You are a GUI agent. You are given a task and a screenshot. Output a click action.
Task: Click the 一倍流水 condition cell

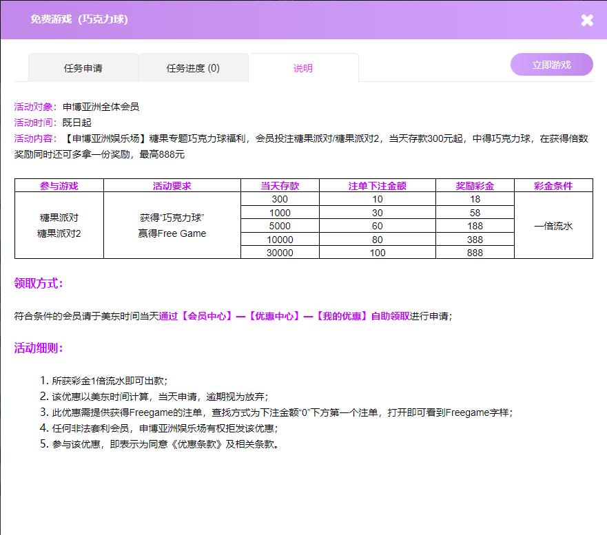553,226
